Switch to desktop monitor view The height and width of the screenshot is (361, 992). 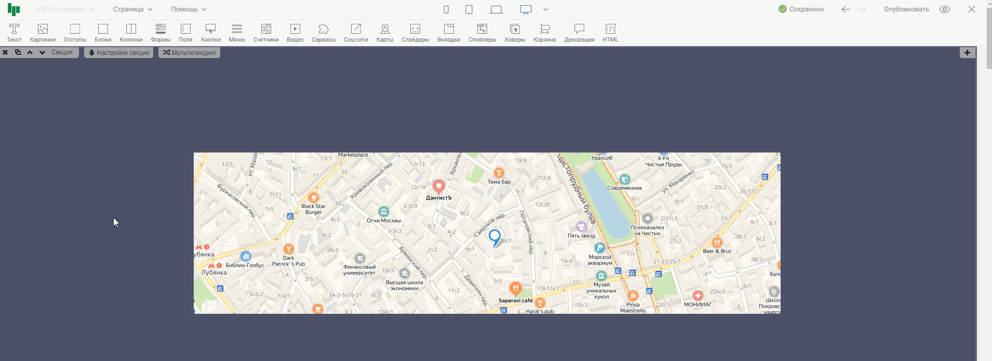pos(526,9)
